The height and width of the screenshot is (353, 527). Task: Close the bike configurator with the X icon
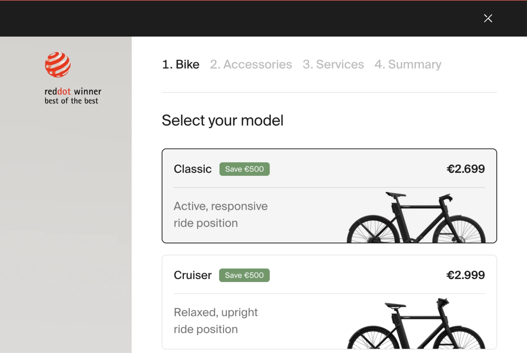coord(488,18)
